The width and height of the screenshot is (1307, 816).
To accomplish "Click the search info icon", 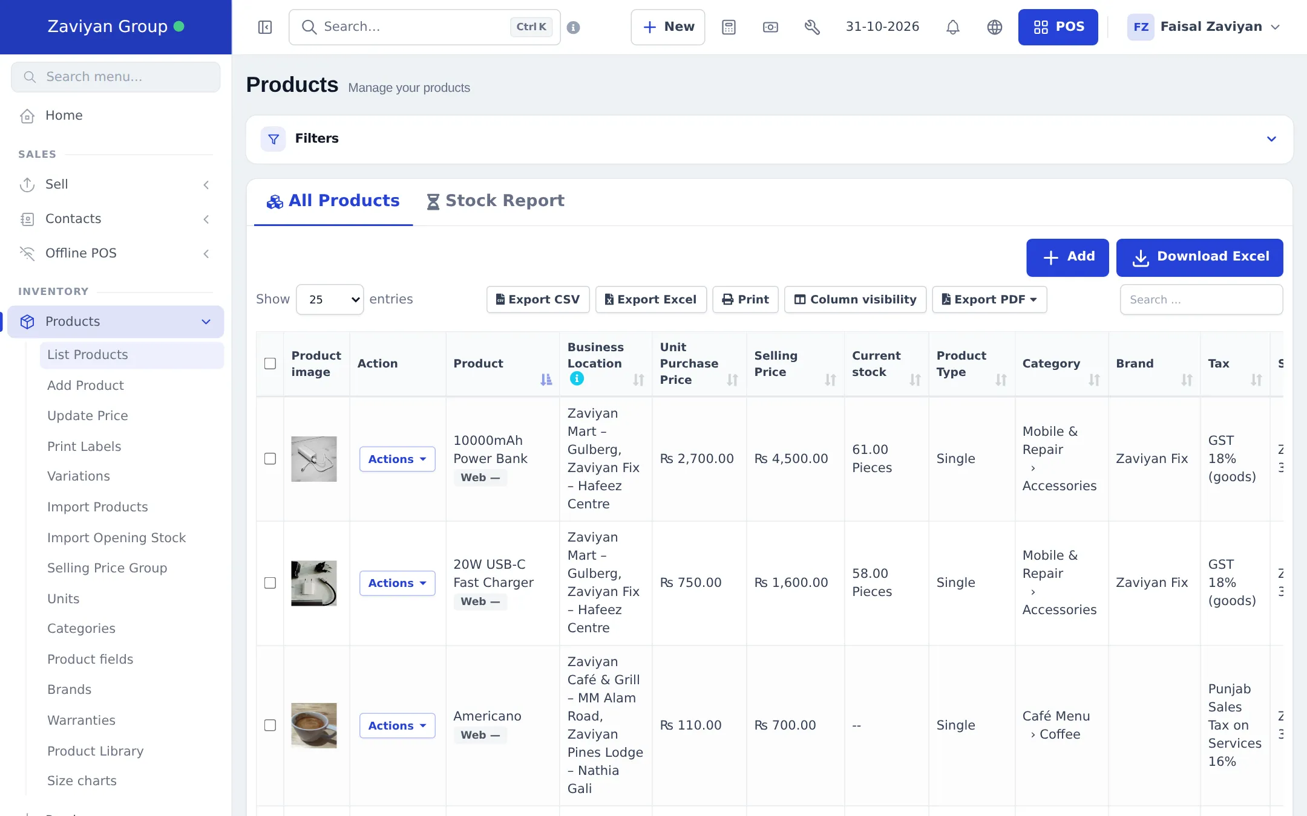I will (x=573, y=27).
